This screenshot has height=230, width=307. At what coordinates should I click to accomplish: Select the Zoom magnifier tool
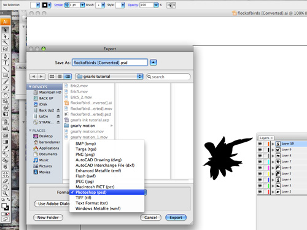5,193
